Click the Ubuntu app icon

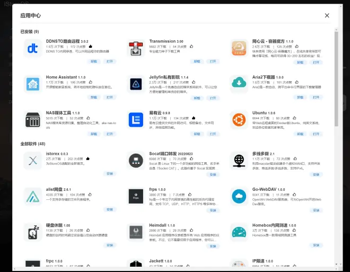point(239,120)
